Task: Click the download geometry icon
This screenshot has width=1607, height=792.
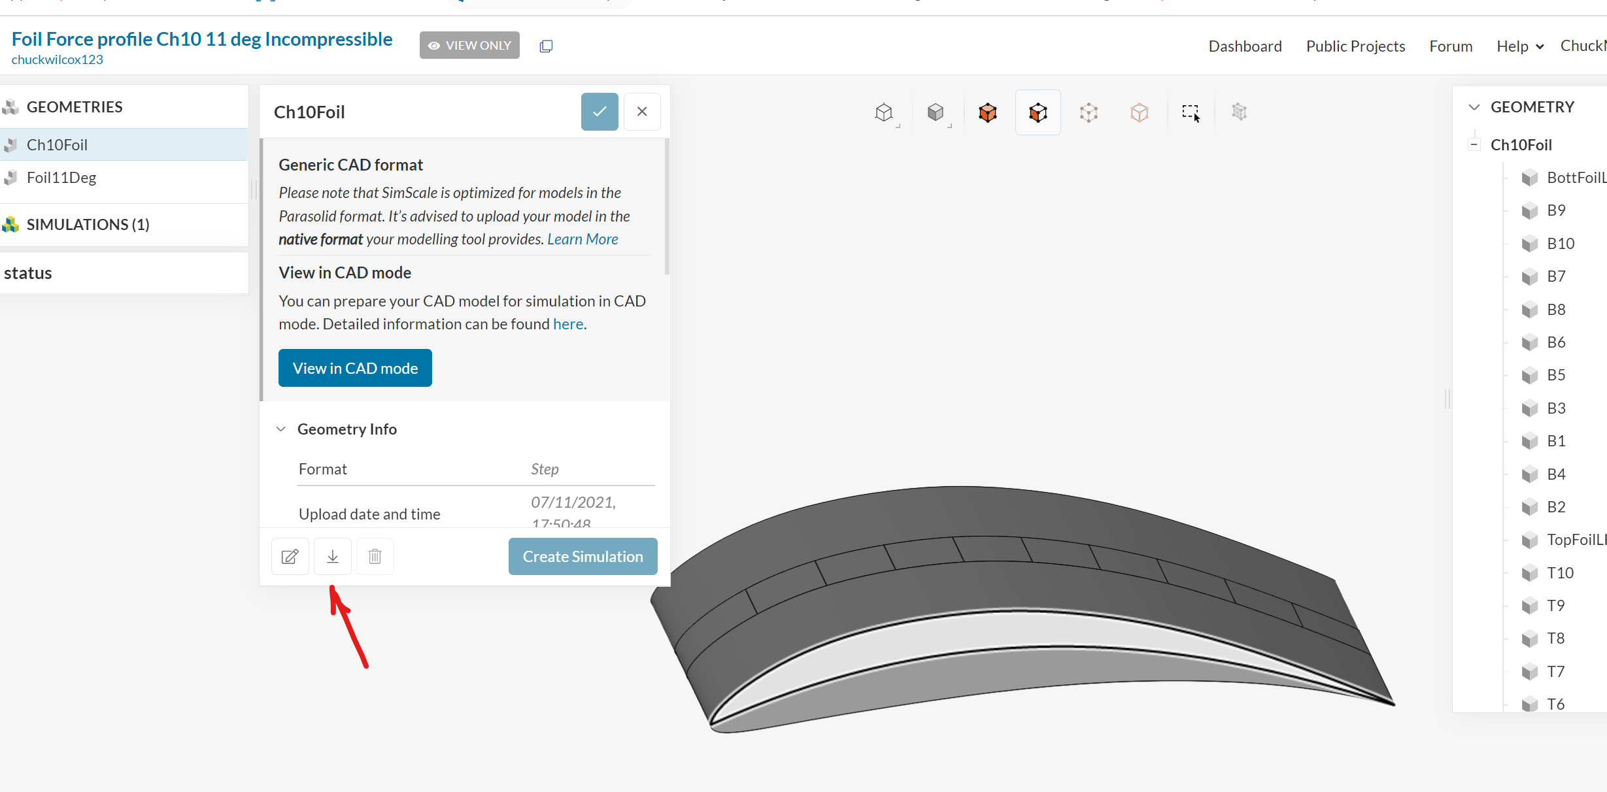Action: point(333,556)
